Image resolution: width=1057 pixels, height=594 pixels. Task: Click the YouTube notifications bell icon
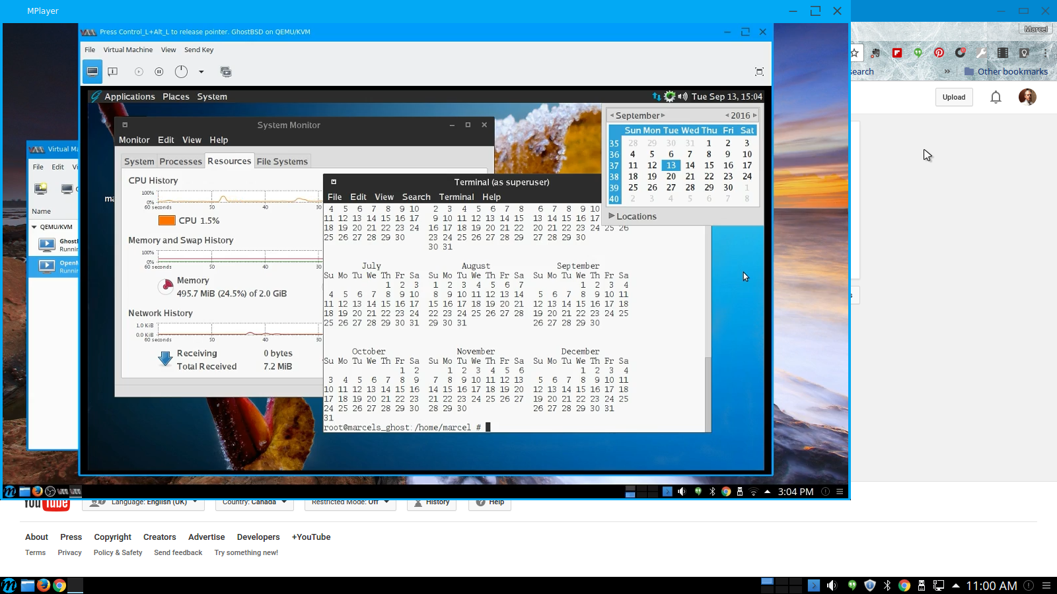tap(996, 97)
